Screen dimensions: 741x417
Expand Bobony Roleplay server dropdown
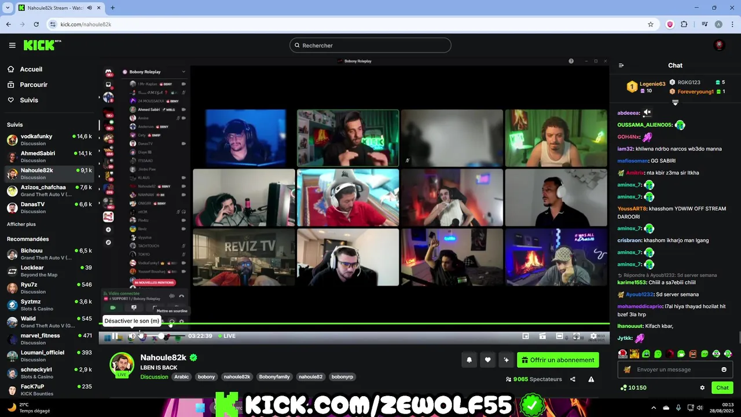[x=184, y=72]
